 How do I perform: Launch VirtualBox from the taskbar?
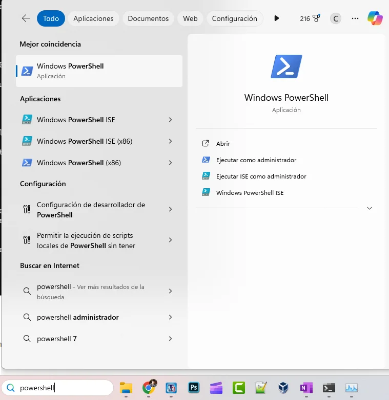click(283, 388)
